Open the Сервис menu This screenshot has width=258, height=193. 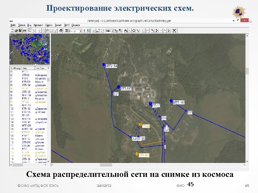(49, 25)
